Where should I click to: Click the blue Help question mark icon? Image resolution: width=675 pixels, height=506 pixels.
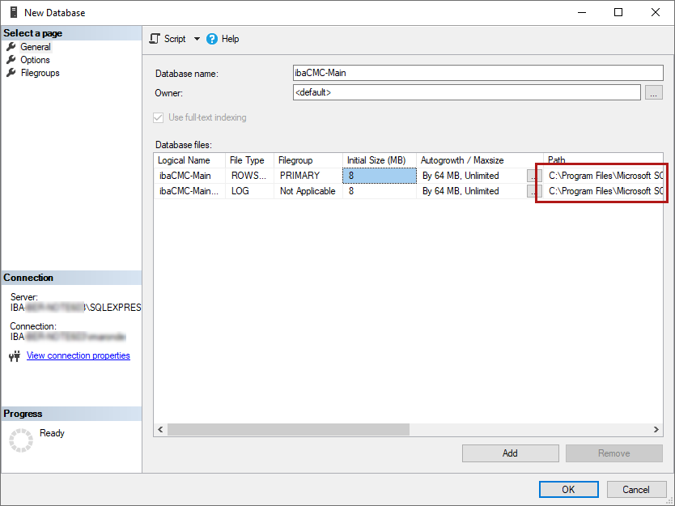tap(212, 39)
